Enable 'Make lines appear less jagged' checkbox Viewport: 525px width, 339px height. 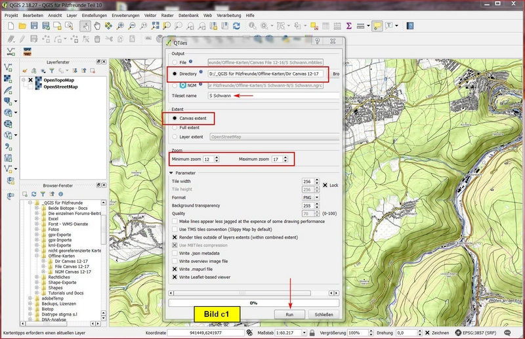175,221
